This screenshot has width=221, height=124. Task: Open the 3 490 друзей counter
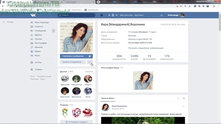point(134,57)
